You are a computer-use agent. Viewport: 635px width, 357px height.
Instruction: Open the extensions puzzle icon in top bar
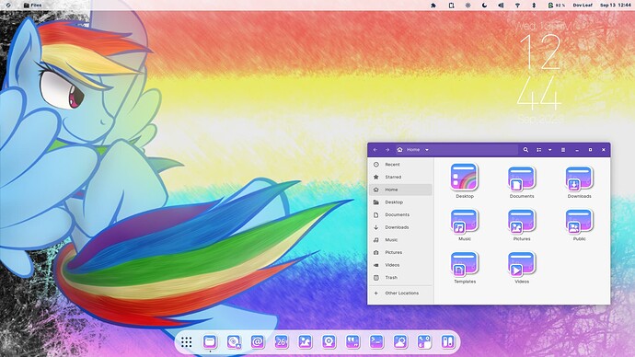point(433,6)
